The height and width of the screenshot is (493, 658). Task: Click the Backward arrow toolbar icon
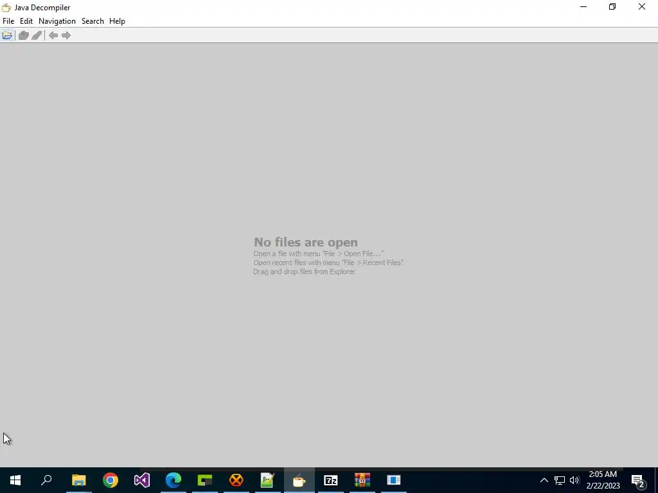(x=53, y=35)
